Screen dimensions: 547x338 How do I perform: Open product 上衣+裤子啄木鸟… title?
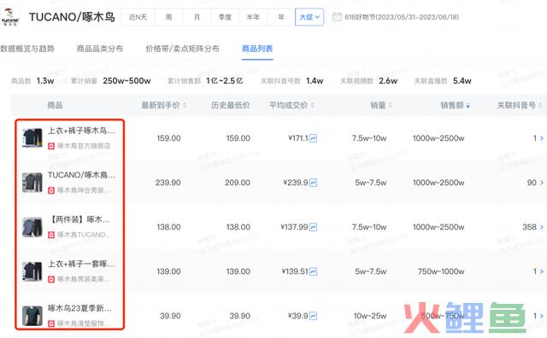(81, 131)
